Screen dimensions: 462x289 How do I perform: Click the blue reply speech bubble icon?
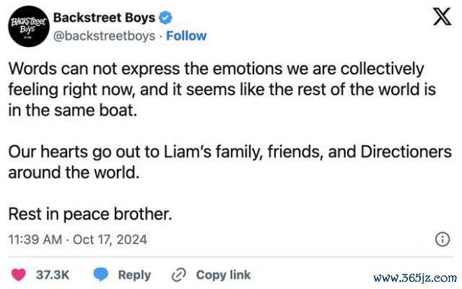[101, 275]
